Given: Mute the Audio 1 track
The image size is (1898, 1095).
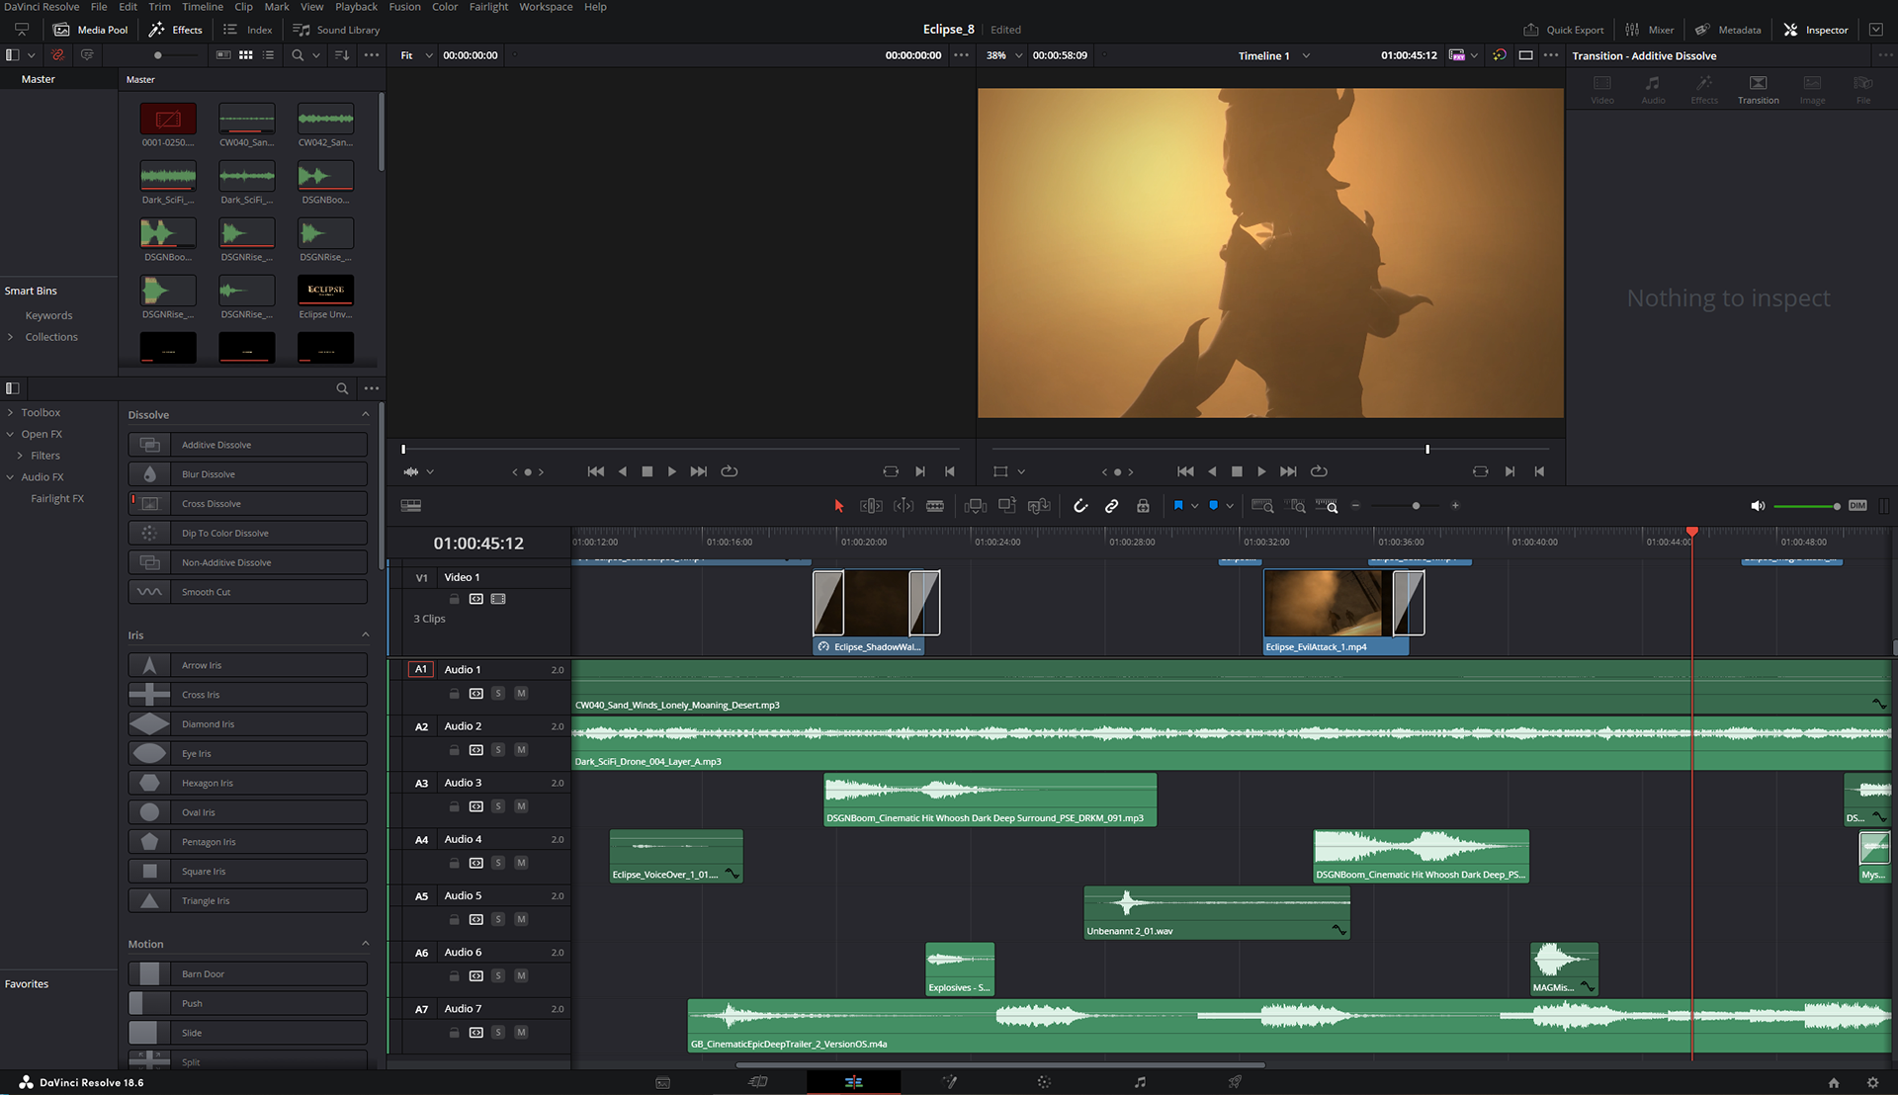Looking at the screenshot, I should click(521, 694).
